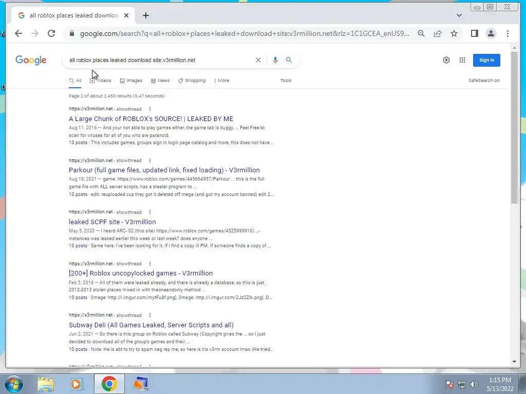Open 'leaked SCPF site - V3rmillion' result

(x=112, y=222)
